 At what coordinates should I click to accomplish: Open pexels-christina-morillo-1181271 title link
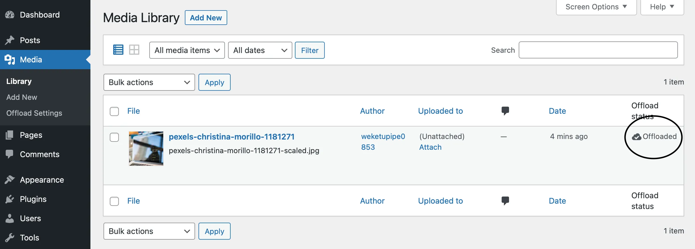tap(231, 137)
